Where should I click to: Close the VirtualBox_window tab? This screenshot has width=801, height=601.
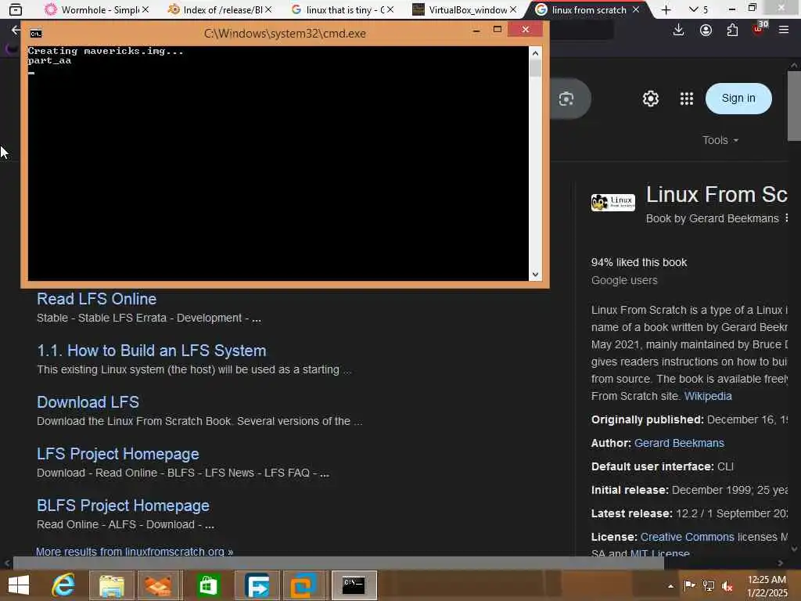513,9
